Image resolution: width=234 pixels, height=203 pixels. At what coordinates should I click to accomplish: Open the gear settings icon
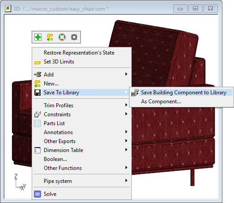(x=74, y=37)
